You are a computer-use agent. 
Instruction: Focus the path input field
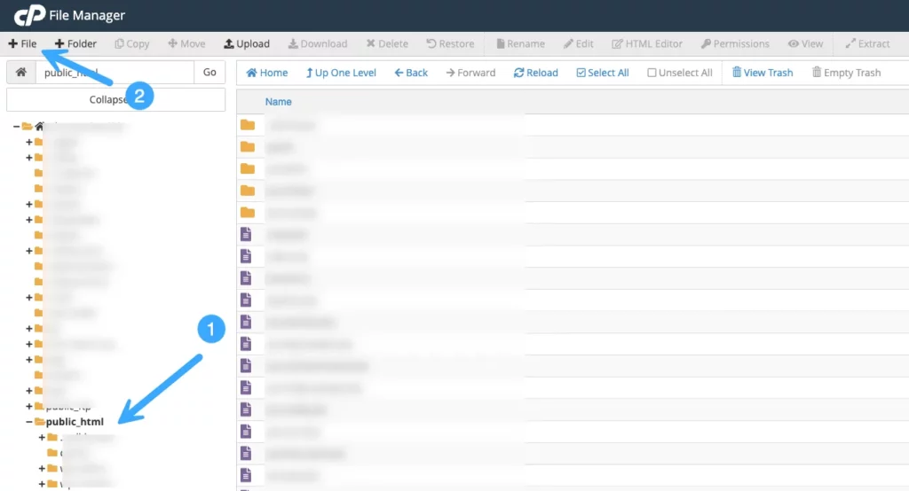point(115,73)
